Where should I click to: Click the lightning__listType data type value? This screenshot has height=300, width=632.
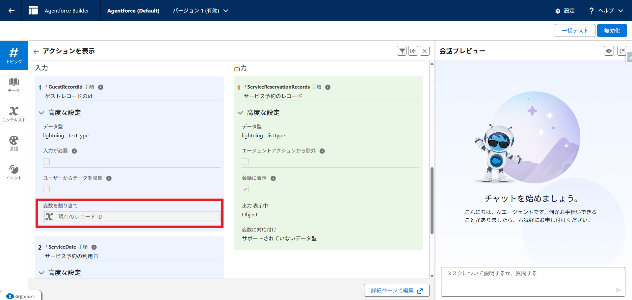tap(264, 136)
